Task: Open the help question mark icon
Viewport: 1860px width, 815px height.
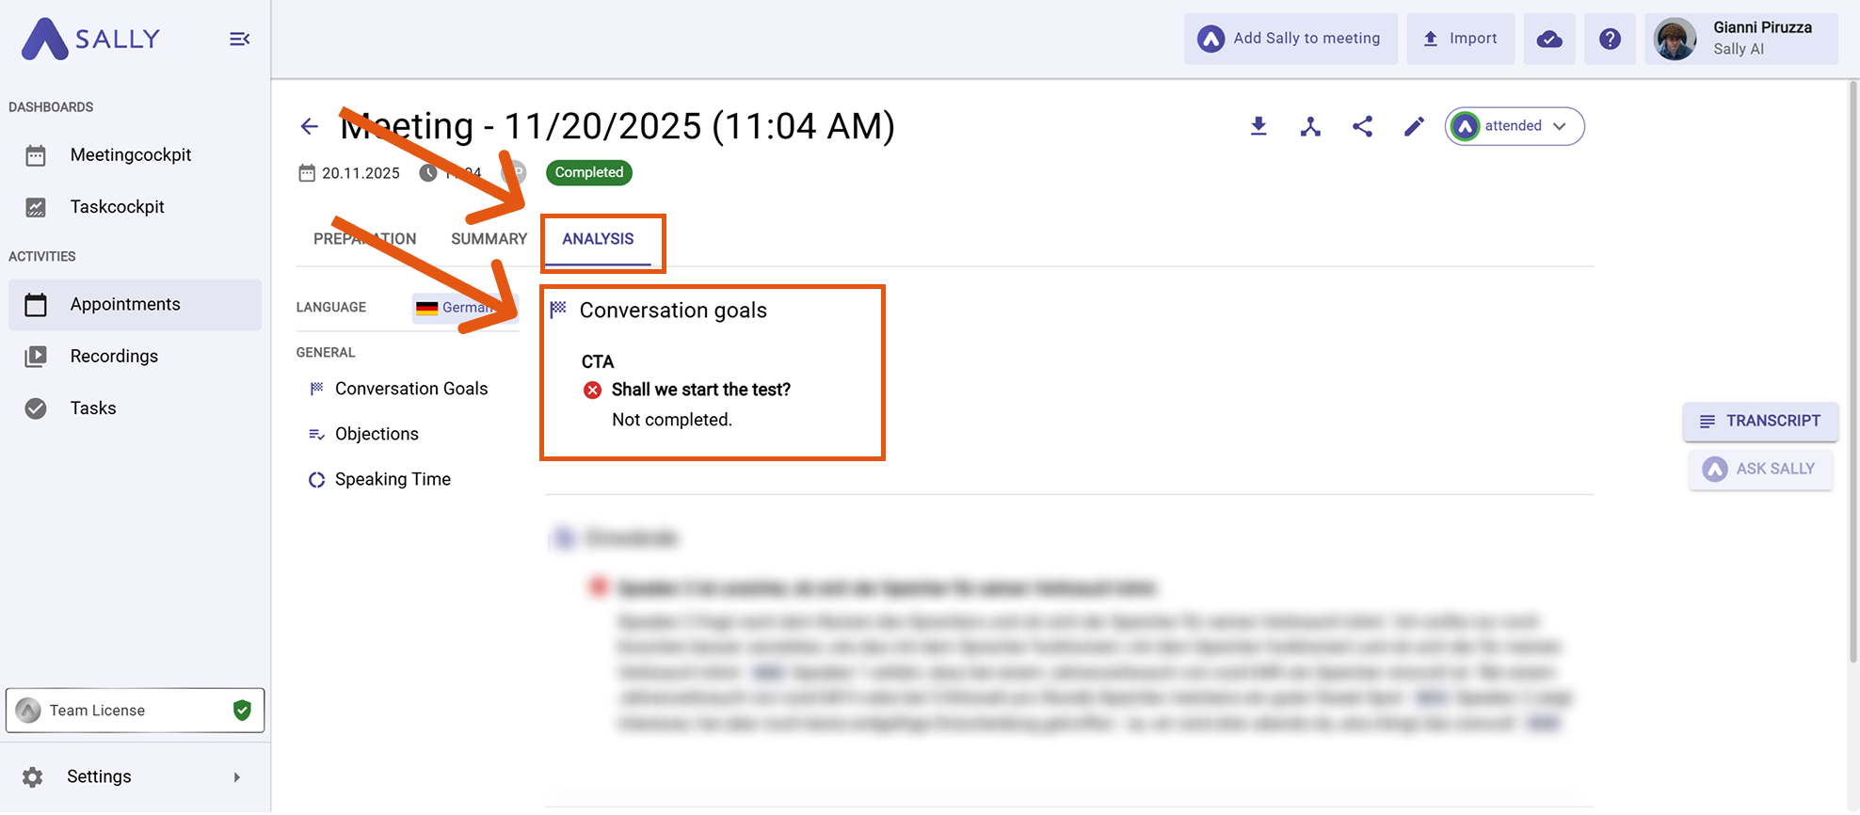Action: click(1610, 39)
